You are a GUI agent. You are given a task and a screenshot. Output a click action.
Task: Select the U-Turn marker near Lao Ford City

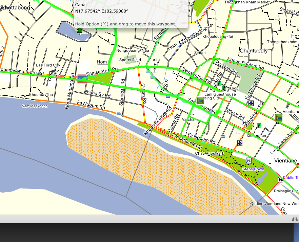coord(52,73)
